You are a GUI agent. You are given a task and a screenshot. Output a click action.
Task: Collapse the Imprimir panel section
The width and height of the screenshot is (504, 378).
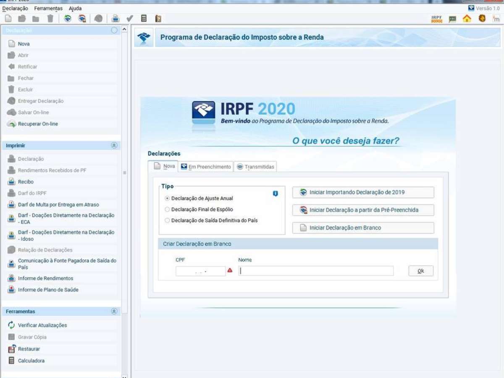[114, 145]
